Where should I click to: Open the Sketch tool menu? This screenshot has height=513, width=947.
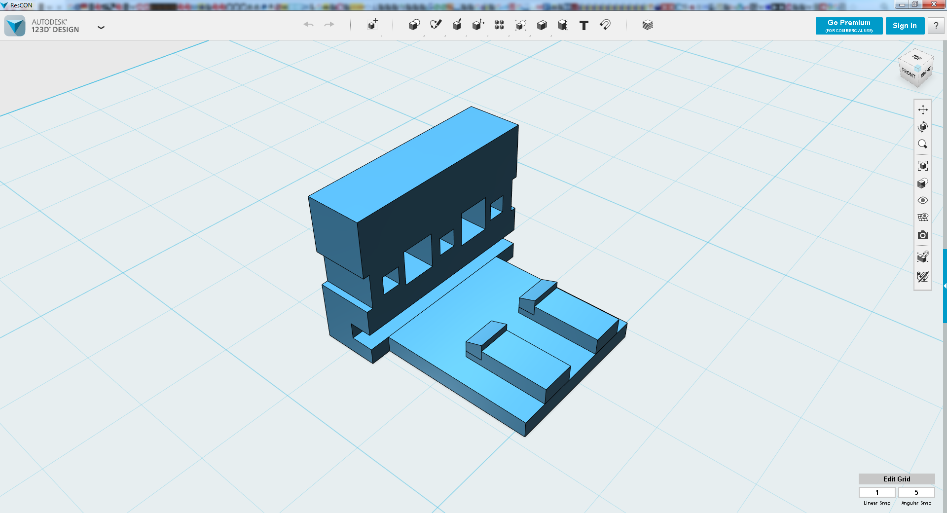pyautogui.click(x=436, y=25)
